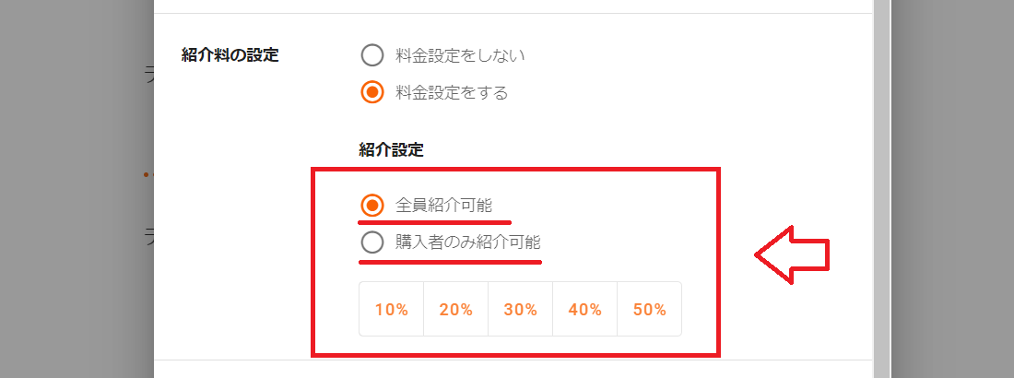This screenshot has width=1014, height=378.
Task: Click the "料金設定をしない" label text
Action: pos(460,55)
